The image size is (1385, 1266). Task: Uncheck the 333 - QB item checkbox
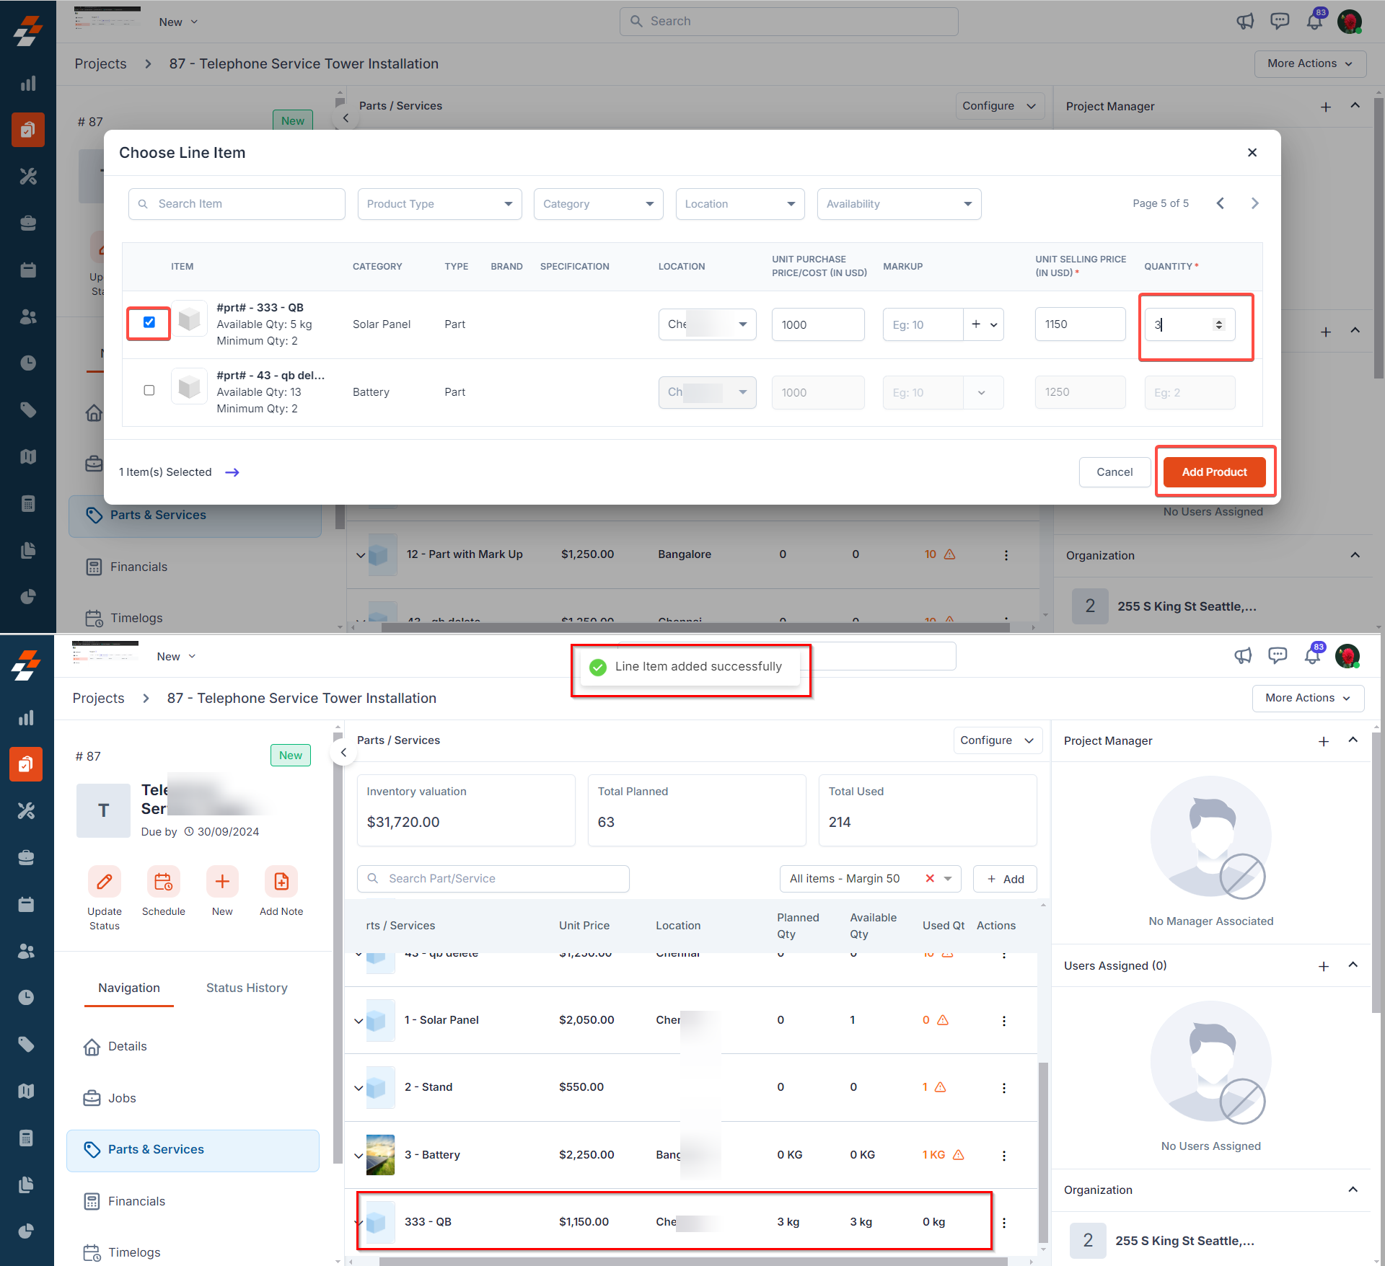[149, 322]
